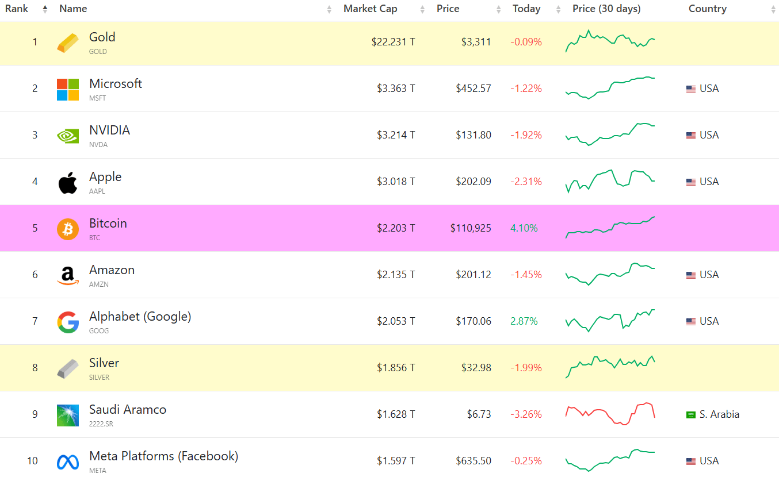Click the USA flag in Meta row
779x481 pixels.
tap(691, 461)
